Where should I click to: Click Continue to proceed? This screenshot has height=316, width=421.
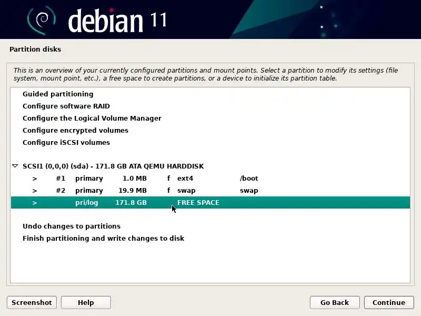[389, 302]
